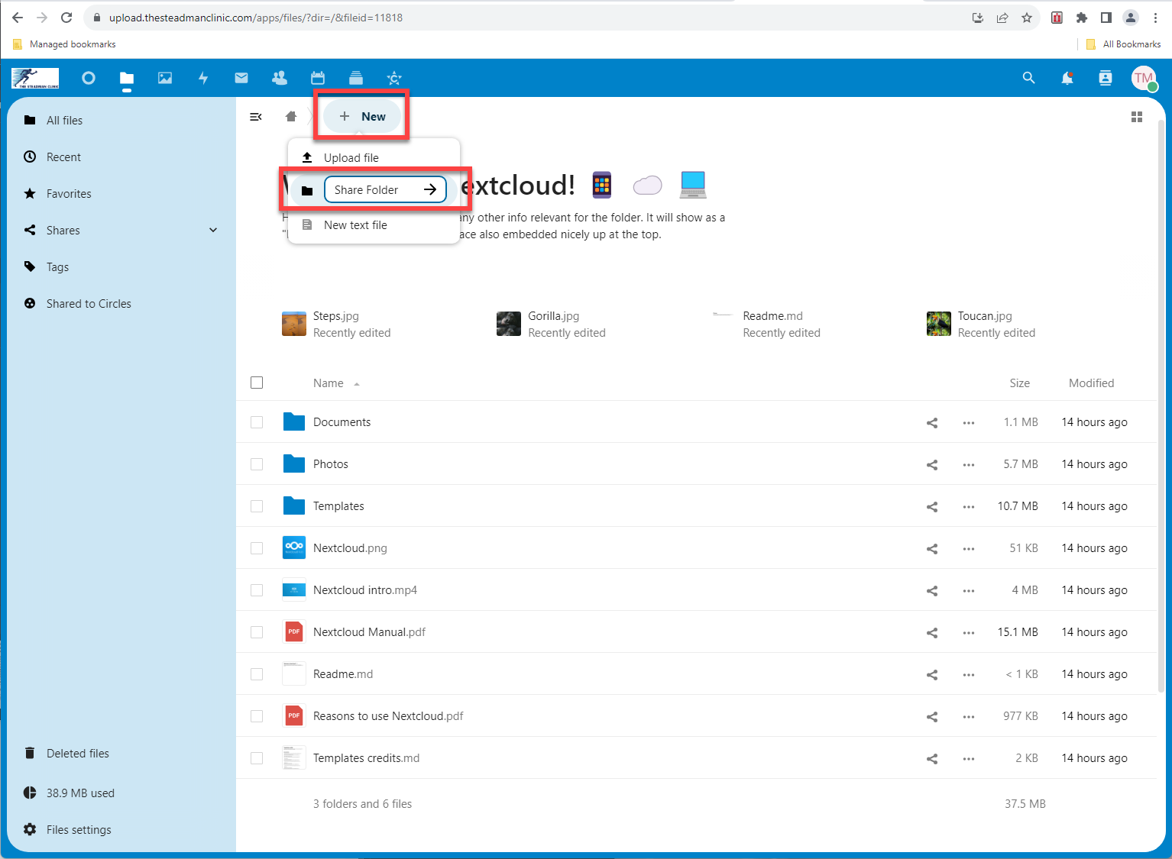Reload the browser page

coord(66,18)
